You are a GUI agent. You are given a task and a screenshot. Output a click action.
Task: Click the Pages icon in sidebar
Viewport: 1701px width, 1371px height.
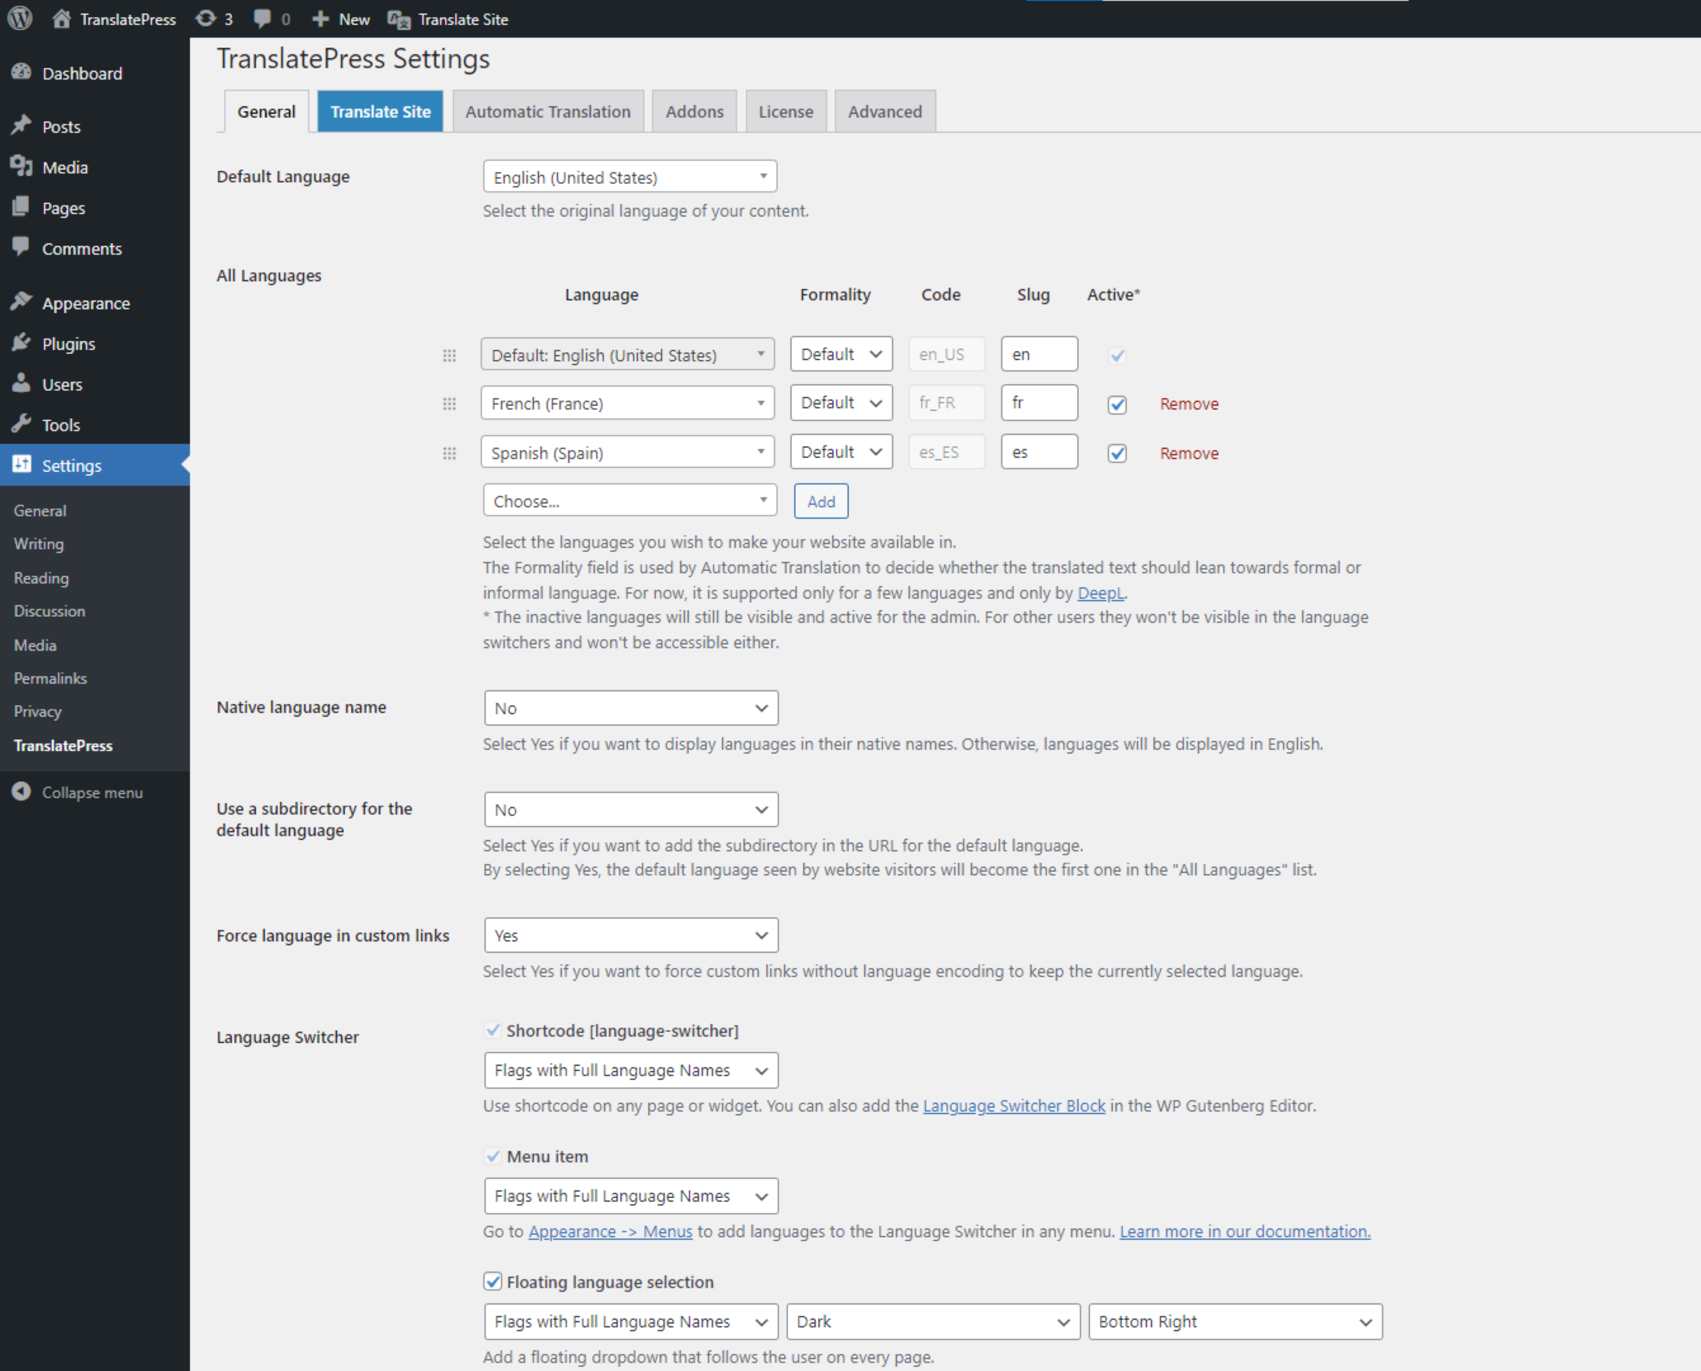tap(21, 207)
